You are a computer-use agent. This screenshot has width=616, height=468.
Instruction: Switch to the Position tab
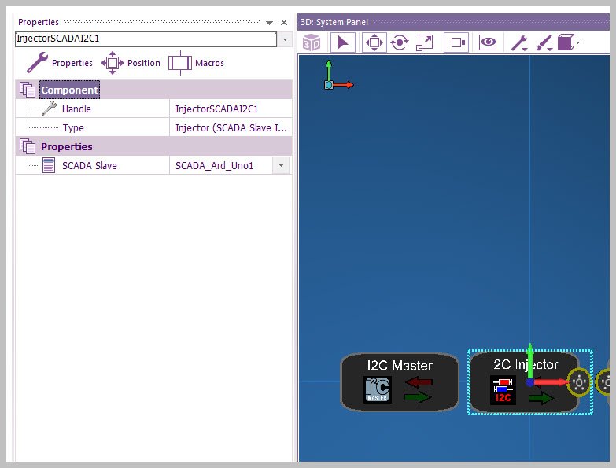(x=131, y=63)
